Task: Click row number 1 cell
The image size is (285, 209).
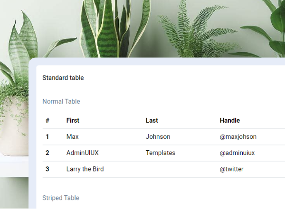Action: (x=47, y=137)
